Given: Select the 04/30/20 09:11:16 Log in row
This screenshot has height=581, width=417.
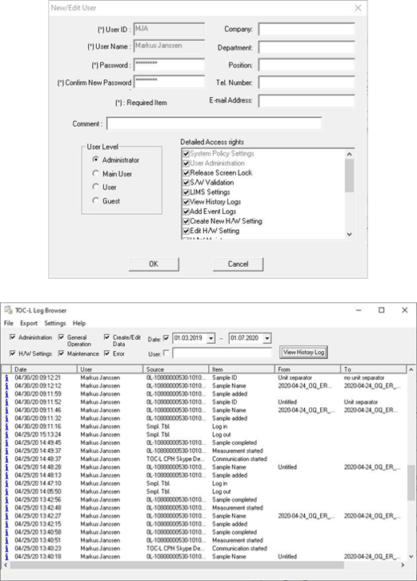Looking at the screenshot, I should [204, 426].
